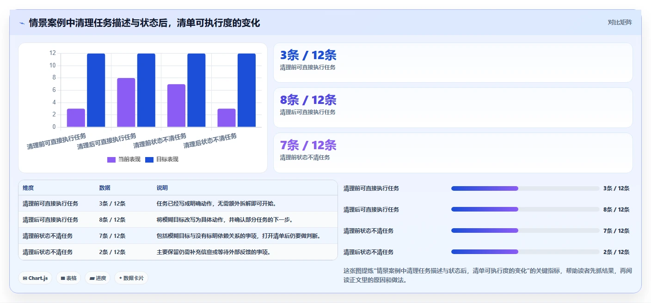
Task: Click blue chart bar for 清理后可直接执行任务
Action: coord(146,90)
